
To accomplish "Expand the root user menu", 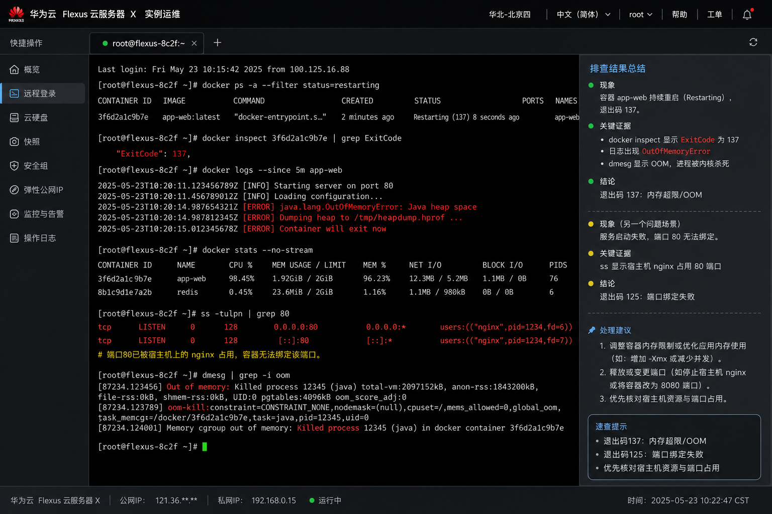I will coord(641,15).
